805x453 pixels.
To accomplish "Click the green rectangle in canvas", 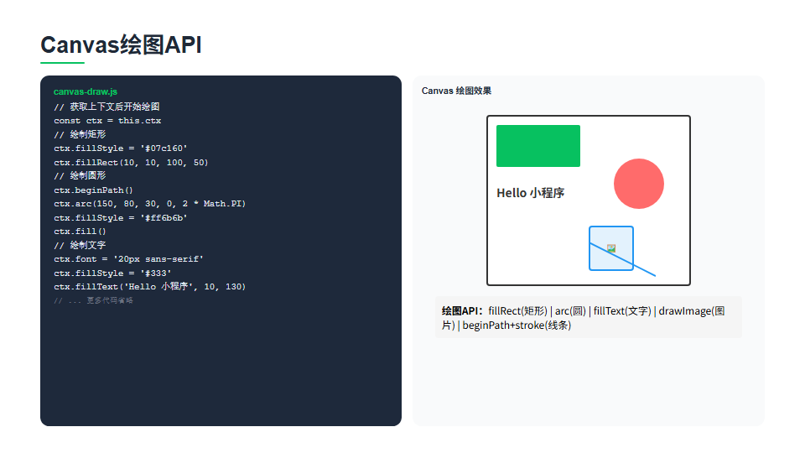I will [x=538, y=146].
